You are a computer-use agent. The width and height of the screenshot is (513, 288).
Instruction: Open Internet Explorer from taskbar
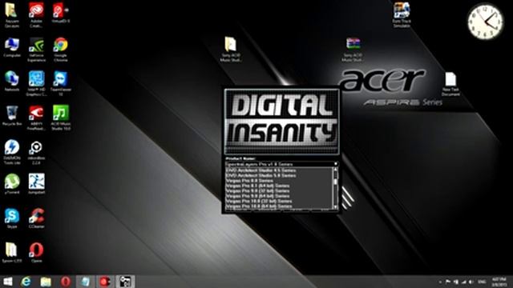pos(26,282)
